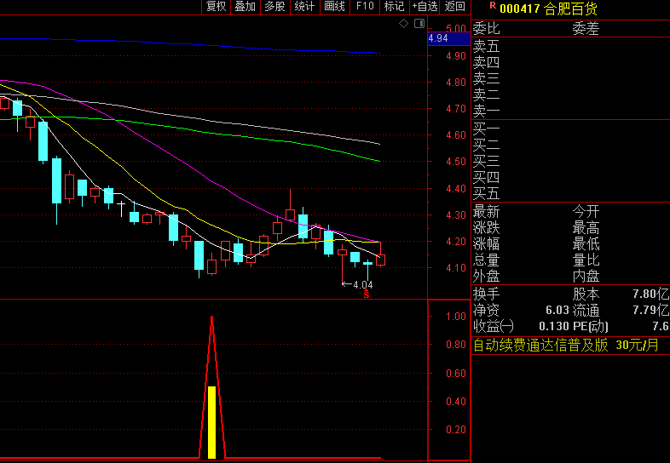Click the 总量 total volume label
The width and height of the screenshot is (670, 463).
486,260
